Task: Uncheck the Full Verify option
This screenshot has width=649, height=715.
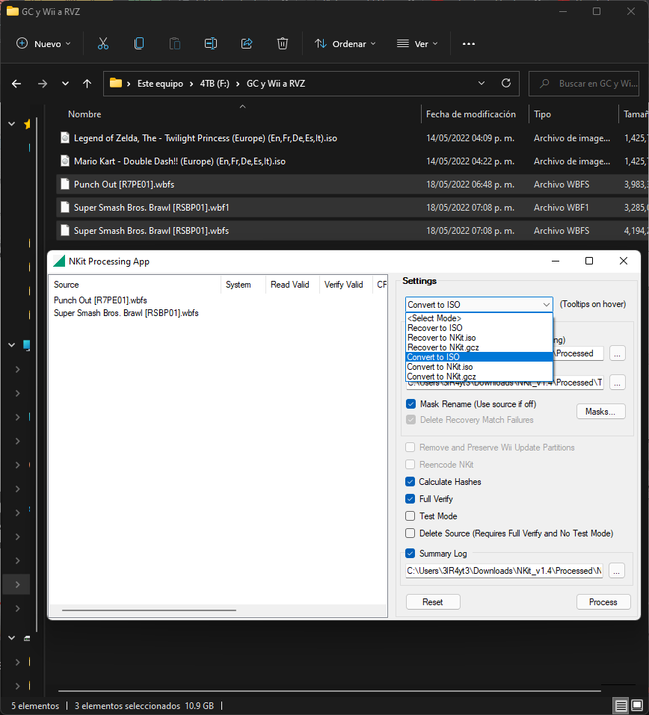Action: [x=410, y=499]
